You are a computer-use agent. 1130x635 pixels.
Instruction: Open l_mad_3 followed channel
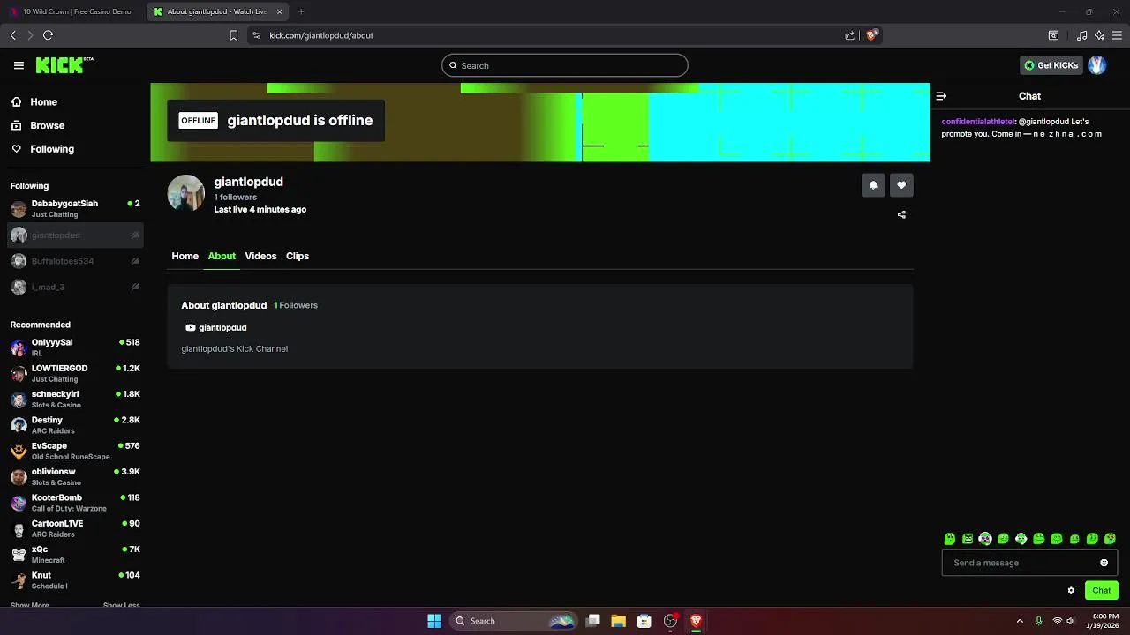75,287
